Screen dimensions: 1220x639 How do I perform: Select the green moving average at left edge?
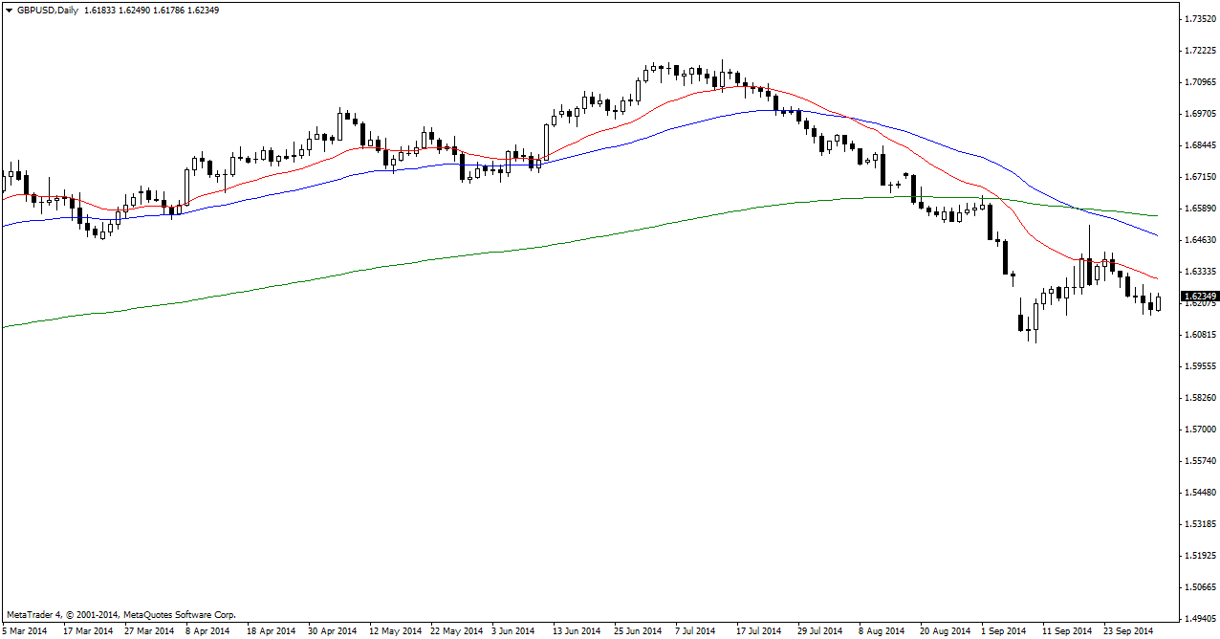(x=6, y=327)
